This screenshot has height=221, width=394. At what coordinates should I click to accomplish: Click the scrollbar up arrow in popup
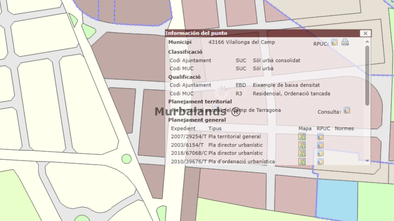point(367,41)
